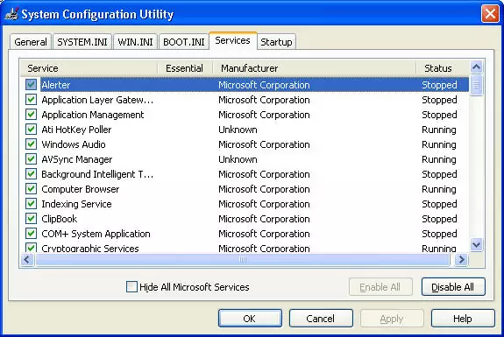
Task: Toggle the Windows Audio checkbox
Action: tap(32, 144)
